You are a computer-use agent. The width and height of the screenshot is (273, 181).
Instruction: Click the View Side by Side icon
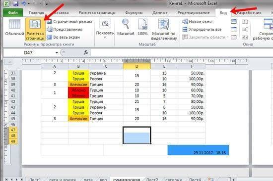pos(245,22)
